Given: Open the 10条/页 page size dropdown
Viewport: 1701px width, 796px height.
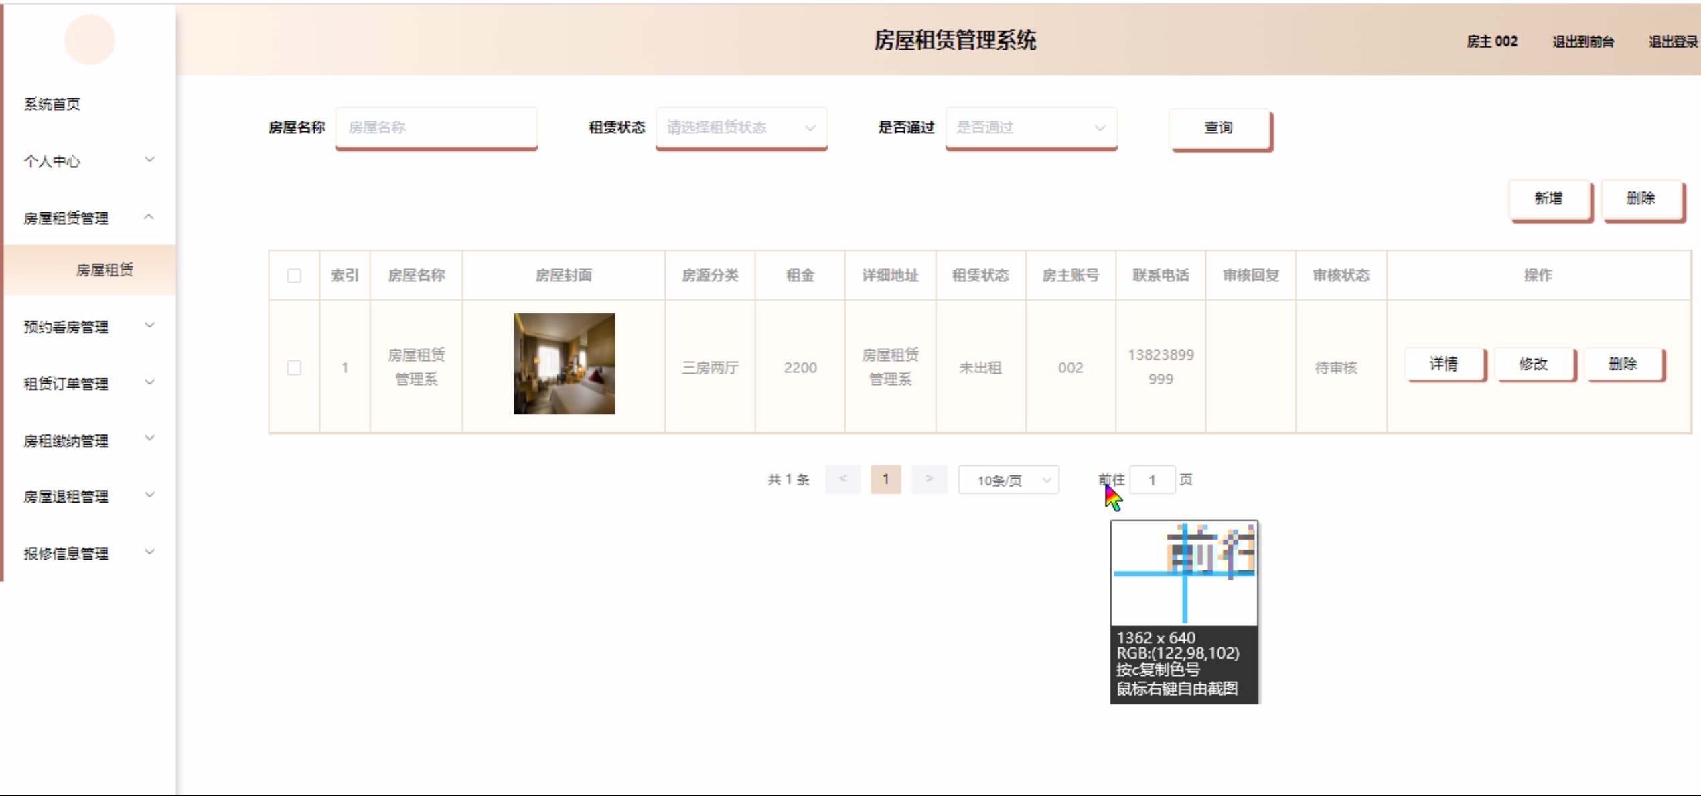Looking at the screenshot, I should (1008, 480).
